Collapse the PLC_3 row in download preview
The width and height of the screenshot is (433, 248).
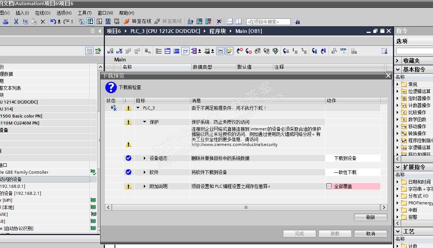click(x=138, y=108)
